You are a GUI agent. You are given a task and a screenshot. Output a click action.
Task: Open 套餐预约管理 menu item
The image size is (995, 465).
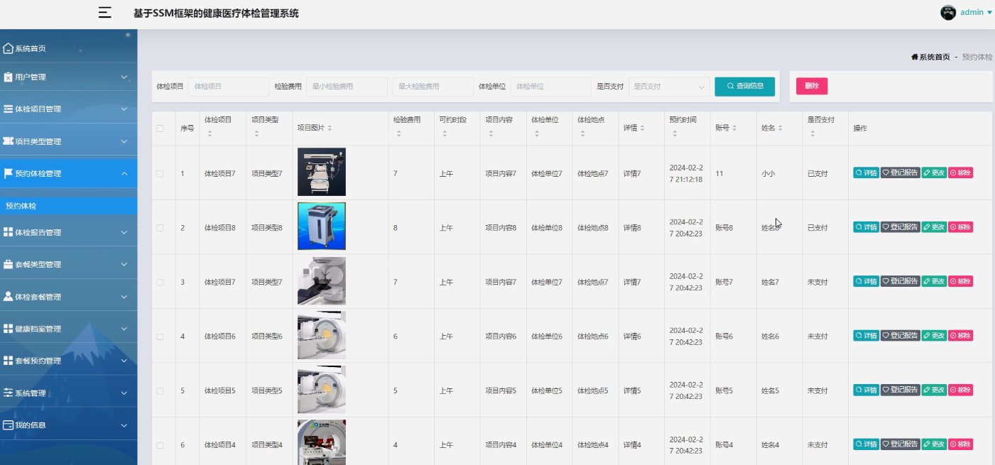[x=69, y=361]
